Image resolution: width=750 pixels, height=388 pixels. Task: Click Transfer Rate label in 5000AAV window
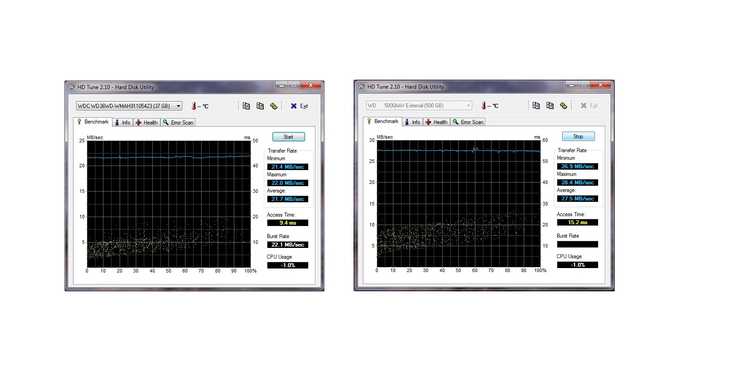(572, 150)
